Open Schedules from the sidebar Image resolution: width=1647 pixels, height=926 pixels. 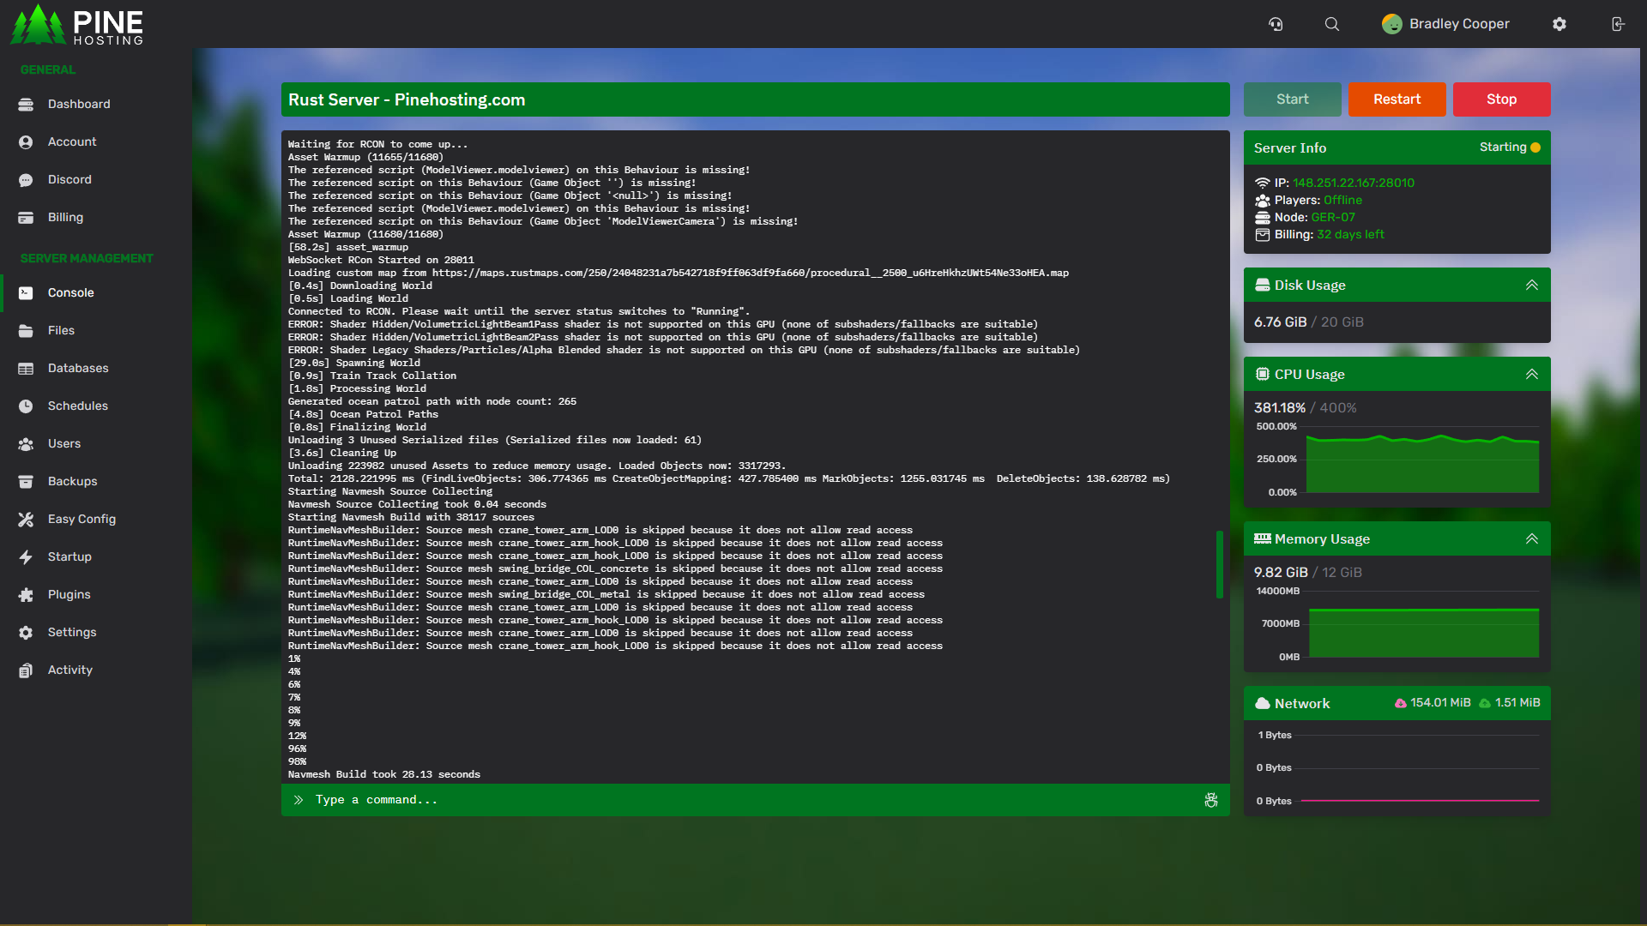[77, 406]
